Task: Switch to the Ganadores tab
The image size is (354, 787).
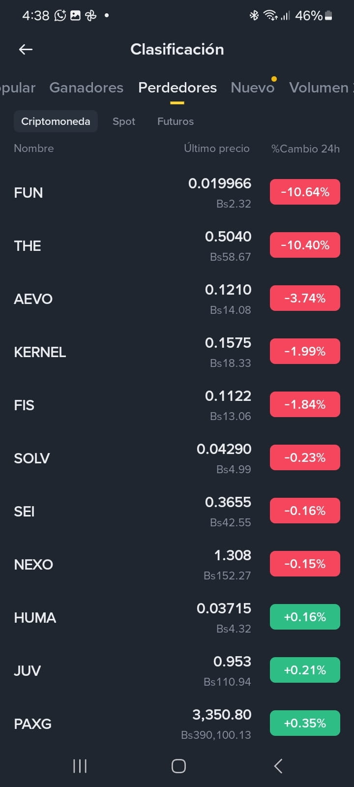Action: (86, 88)
